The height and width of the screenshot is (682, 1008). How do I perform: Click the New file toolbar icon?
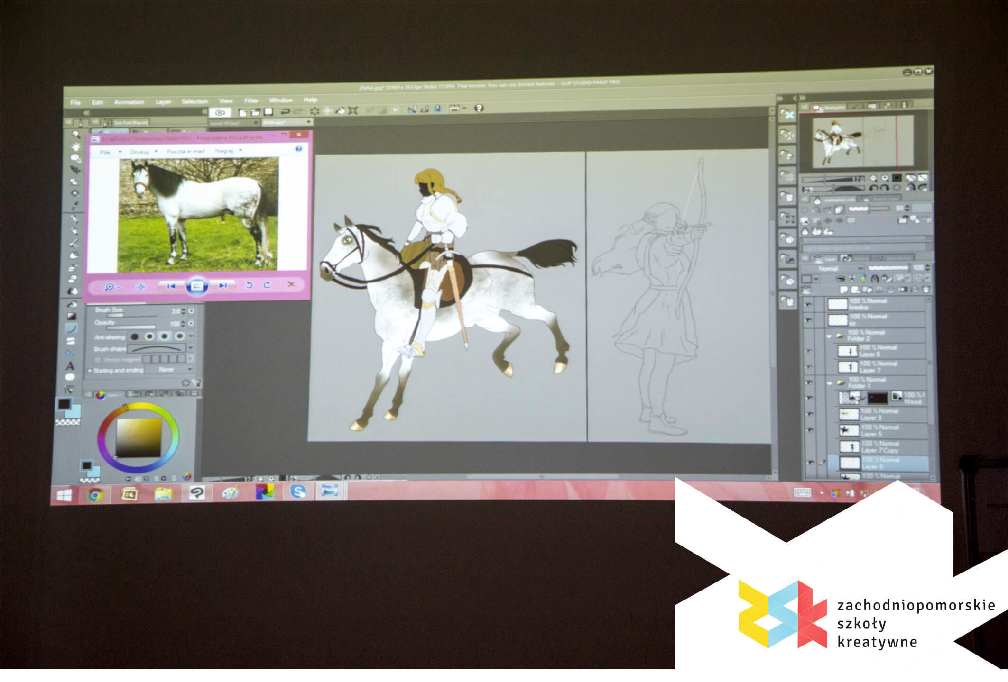242,112
